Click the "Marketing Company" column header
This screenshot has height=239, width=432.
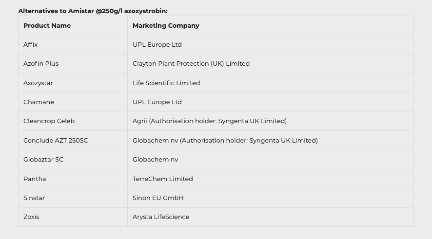[166, 25]
